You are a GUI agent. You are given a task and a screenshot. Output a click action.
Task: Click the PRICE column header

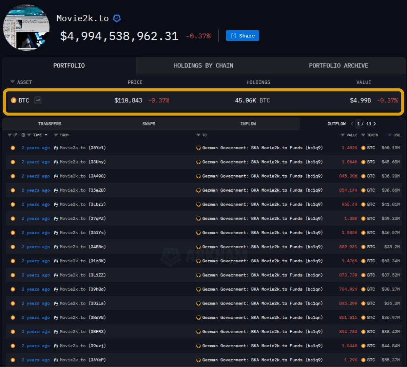point(135,82)
